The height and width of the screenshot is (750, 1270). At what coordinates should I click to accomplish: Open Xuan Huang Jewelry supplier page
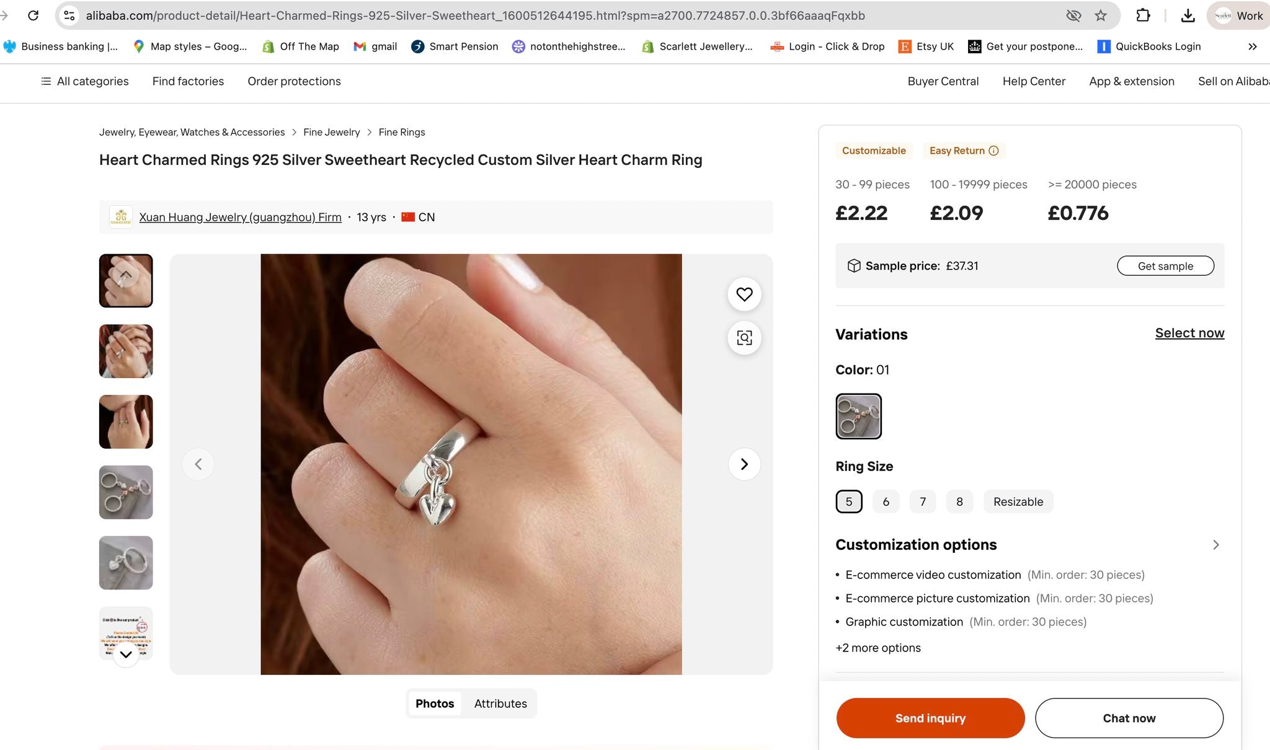click(x=240, y=217)
